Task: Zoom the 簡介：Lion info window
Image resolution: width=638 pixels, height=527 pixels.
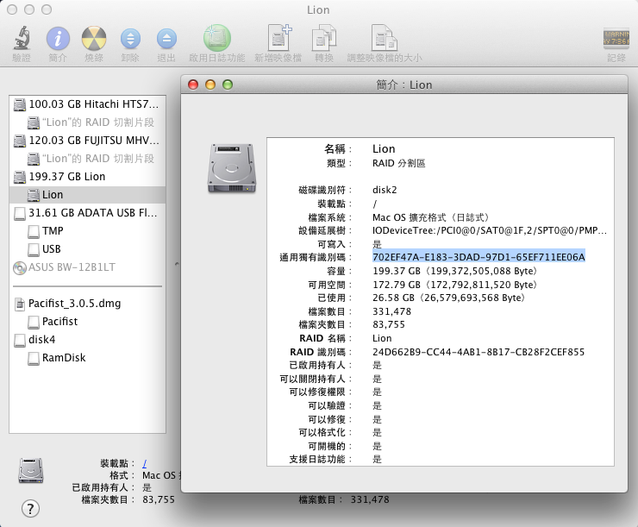Action: pyautogui.click(x=228, y=85)
